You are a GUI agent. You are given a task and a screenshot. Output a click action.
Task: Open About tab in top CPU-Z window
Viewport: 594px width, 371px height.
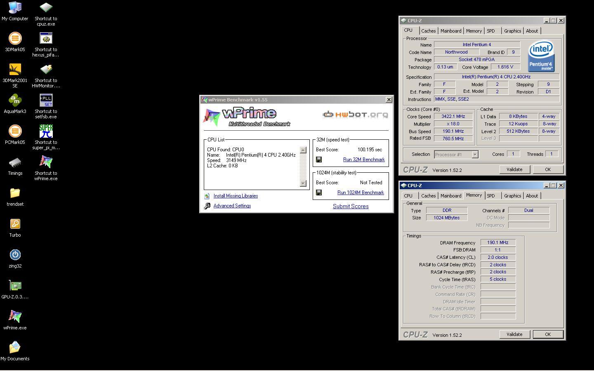(x=532, y=31)
